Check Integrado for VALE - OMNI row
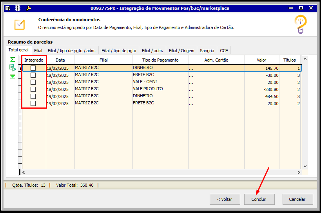Screen dimensions: 321x213 (x=33, y=82)
